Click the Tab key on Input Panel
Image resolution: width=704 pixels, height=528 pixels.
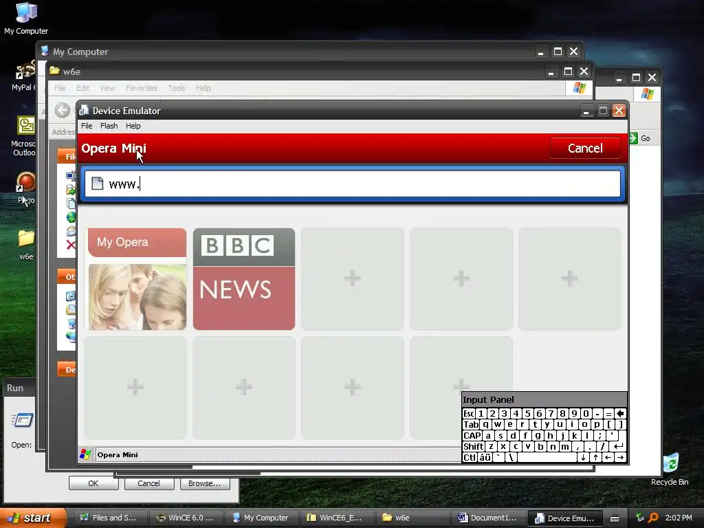(x=471, y=425)
